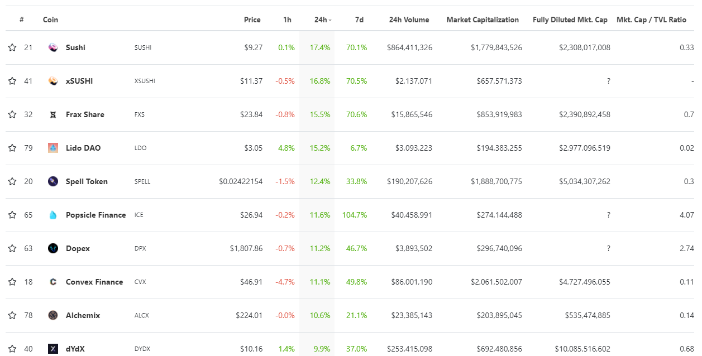Click the Sushi coin logo icon
Image resolution: width=702 pixels, height=356 pixels.
[53, 47]
